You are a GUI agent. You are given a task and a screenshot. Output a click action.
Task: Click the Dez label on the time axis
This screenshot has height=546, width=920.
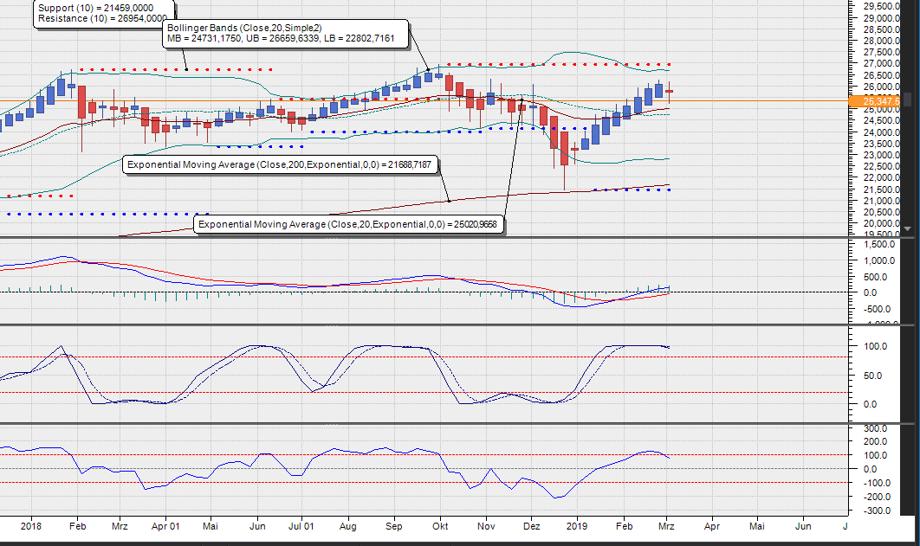(x=532, y=526)
